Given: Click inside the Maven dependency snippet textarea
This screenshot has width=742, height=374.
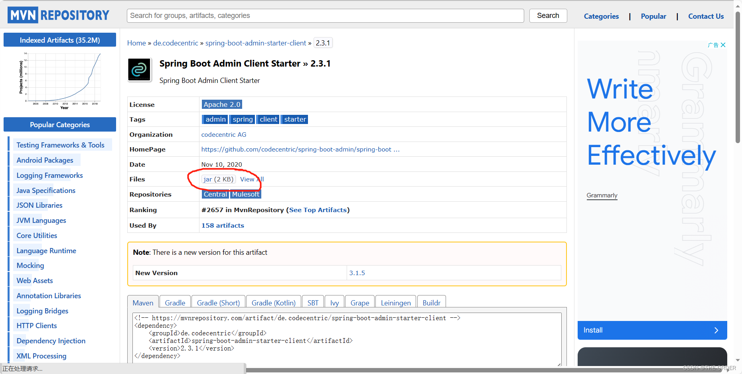Looking at the screenshot, I should 347,339.
